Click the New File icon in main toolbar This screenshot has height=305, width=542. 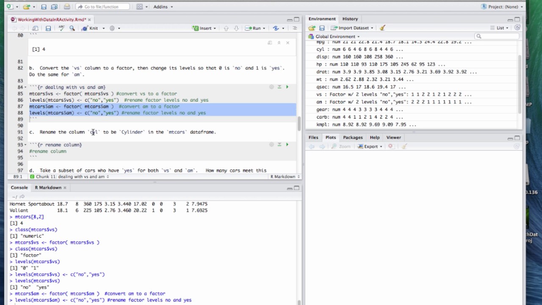click(10, 7)
